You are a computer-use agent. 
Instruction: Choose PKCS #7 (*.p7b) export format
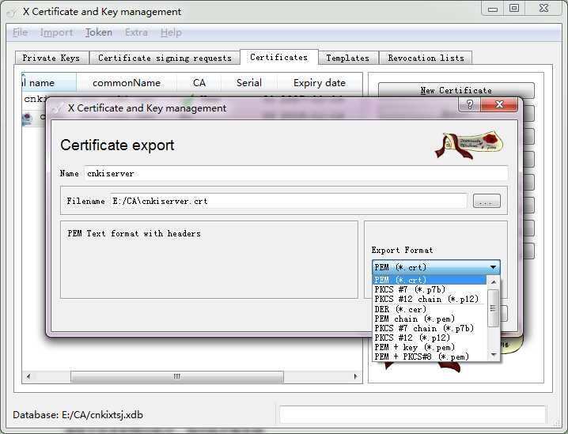click(x=430, y=289)
